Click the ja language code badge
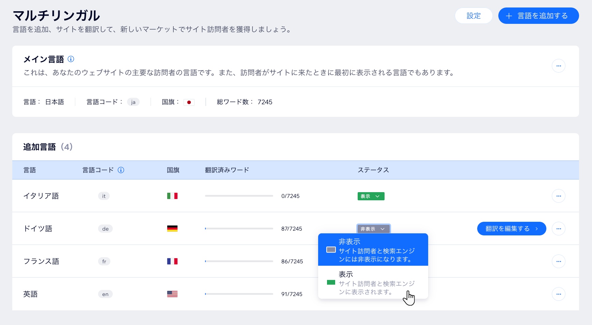 pos(134,102)
